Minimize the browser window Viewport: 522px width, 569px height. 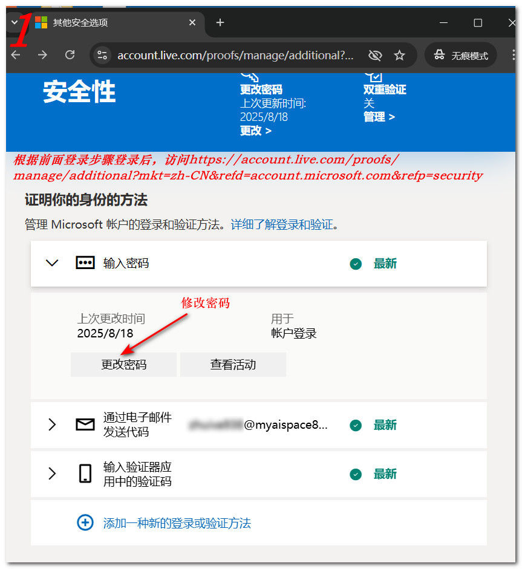tap(443, 22)
